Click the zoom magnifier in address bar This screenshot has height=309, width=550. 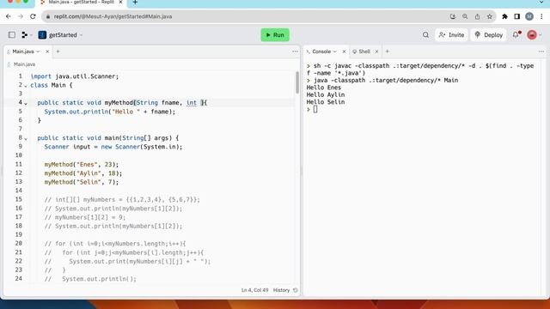click(465, 16)
